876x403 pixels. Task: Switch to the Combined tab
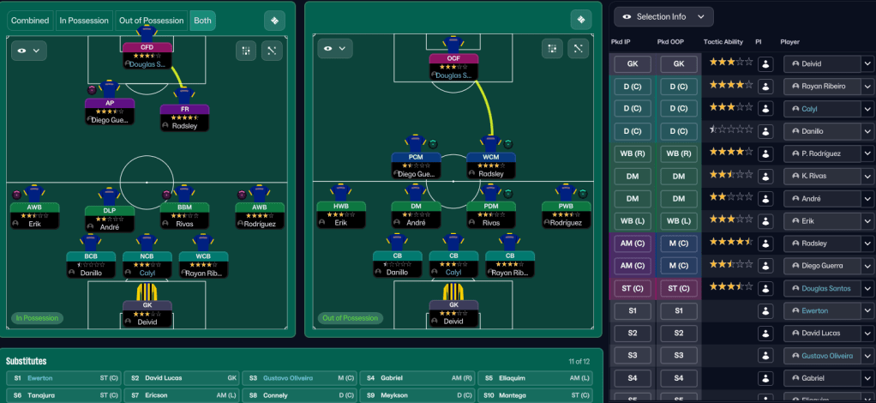click(x=30, y=21)
